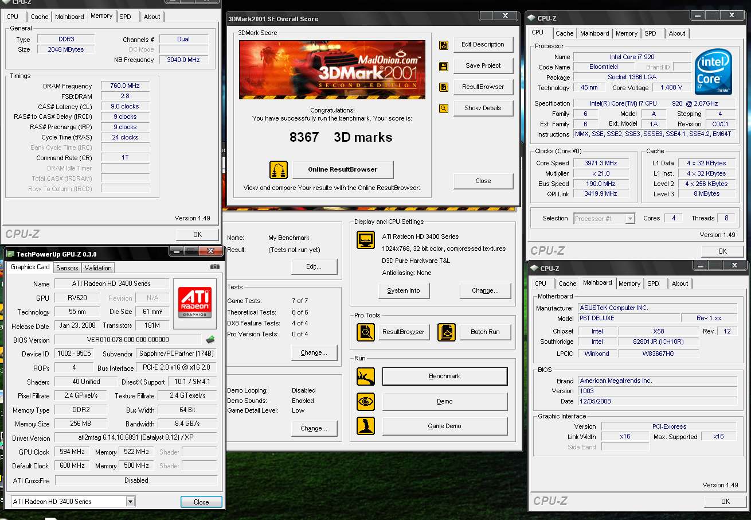Click the GPU-Z title bar application icon
751x520 pixels.
[x=10, y=253]
